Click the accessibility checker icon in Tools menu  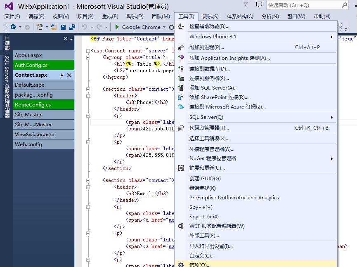coord(181,26)
